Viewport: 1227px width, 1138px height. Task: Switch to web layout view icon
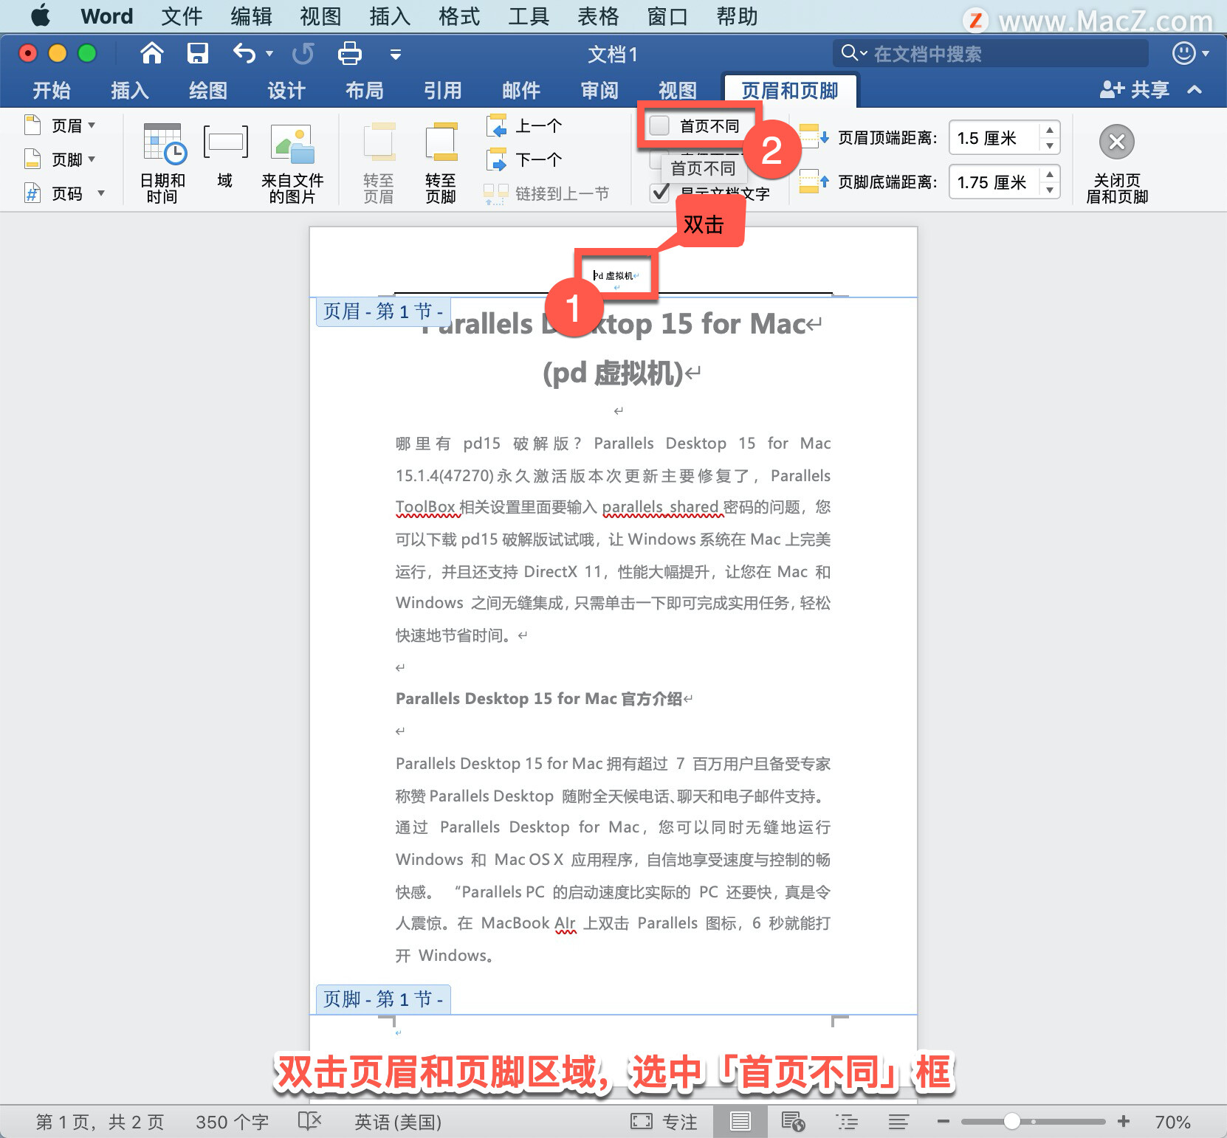794,1122
